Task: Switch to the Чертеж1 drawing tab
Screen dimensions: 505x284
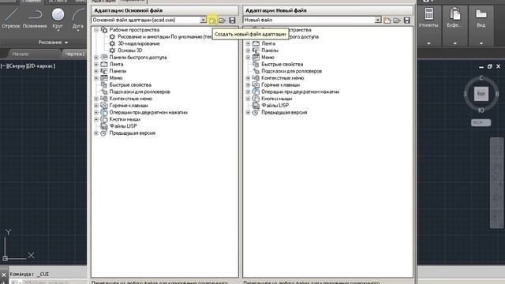Action: click(75, 54)
